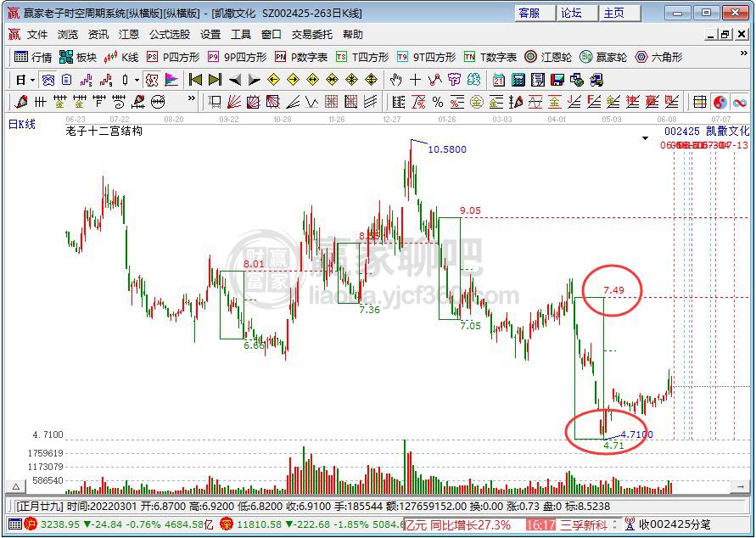Open the candlestick style dropdown arrow

click(137, 80)
